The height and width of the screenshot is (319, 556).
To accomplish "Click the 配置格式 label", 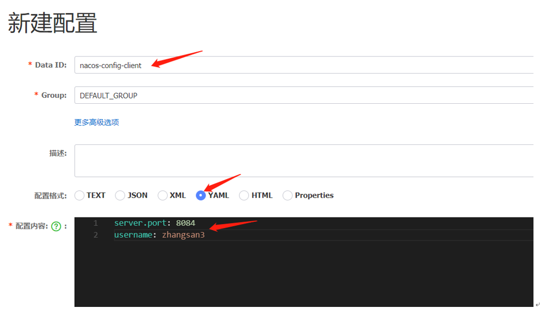I will pos(51,195).
